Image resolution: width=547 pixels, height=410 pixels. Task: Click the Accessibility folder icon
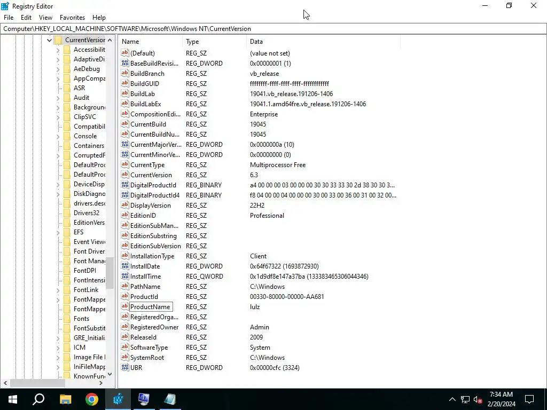(x=67, y=50)
